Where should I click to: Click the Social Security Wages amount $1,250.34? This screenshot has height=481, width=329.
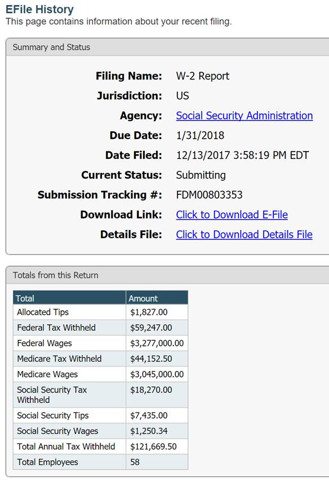pyautogui.click(x=149, y=431)
